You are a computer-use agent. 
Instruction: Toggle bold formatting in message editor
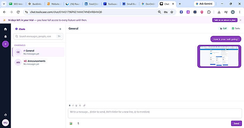coord(70,105)
